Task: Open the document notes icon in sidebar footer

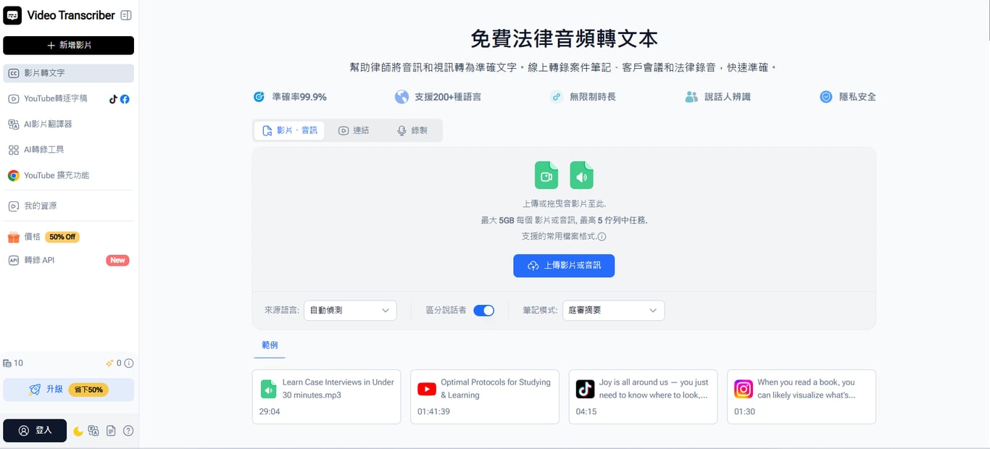Action: [x=111, y=431]
